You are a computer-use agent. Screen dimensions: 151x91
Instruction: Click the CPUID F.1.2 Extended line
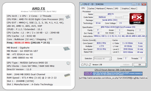[24, 29]
